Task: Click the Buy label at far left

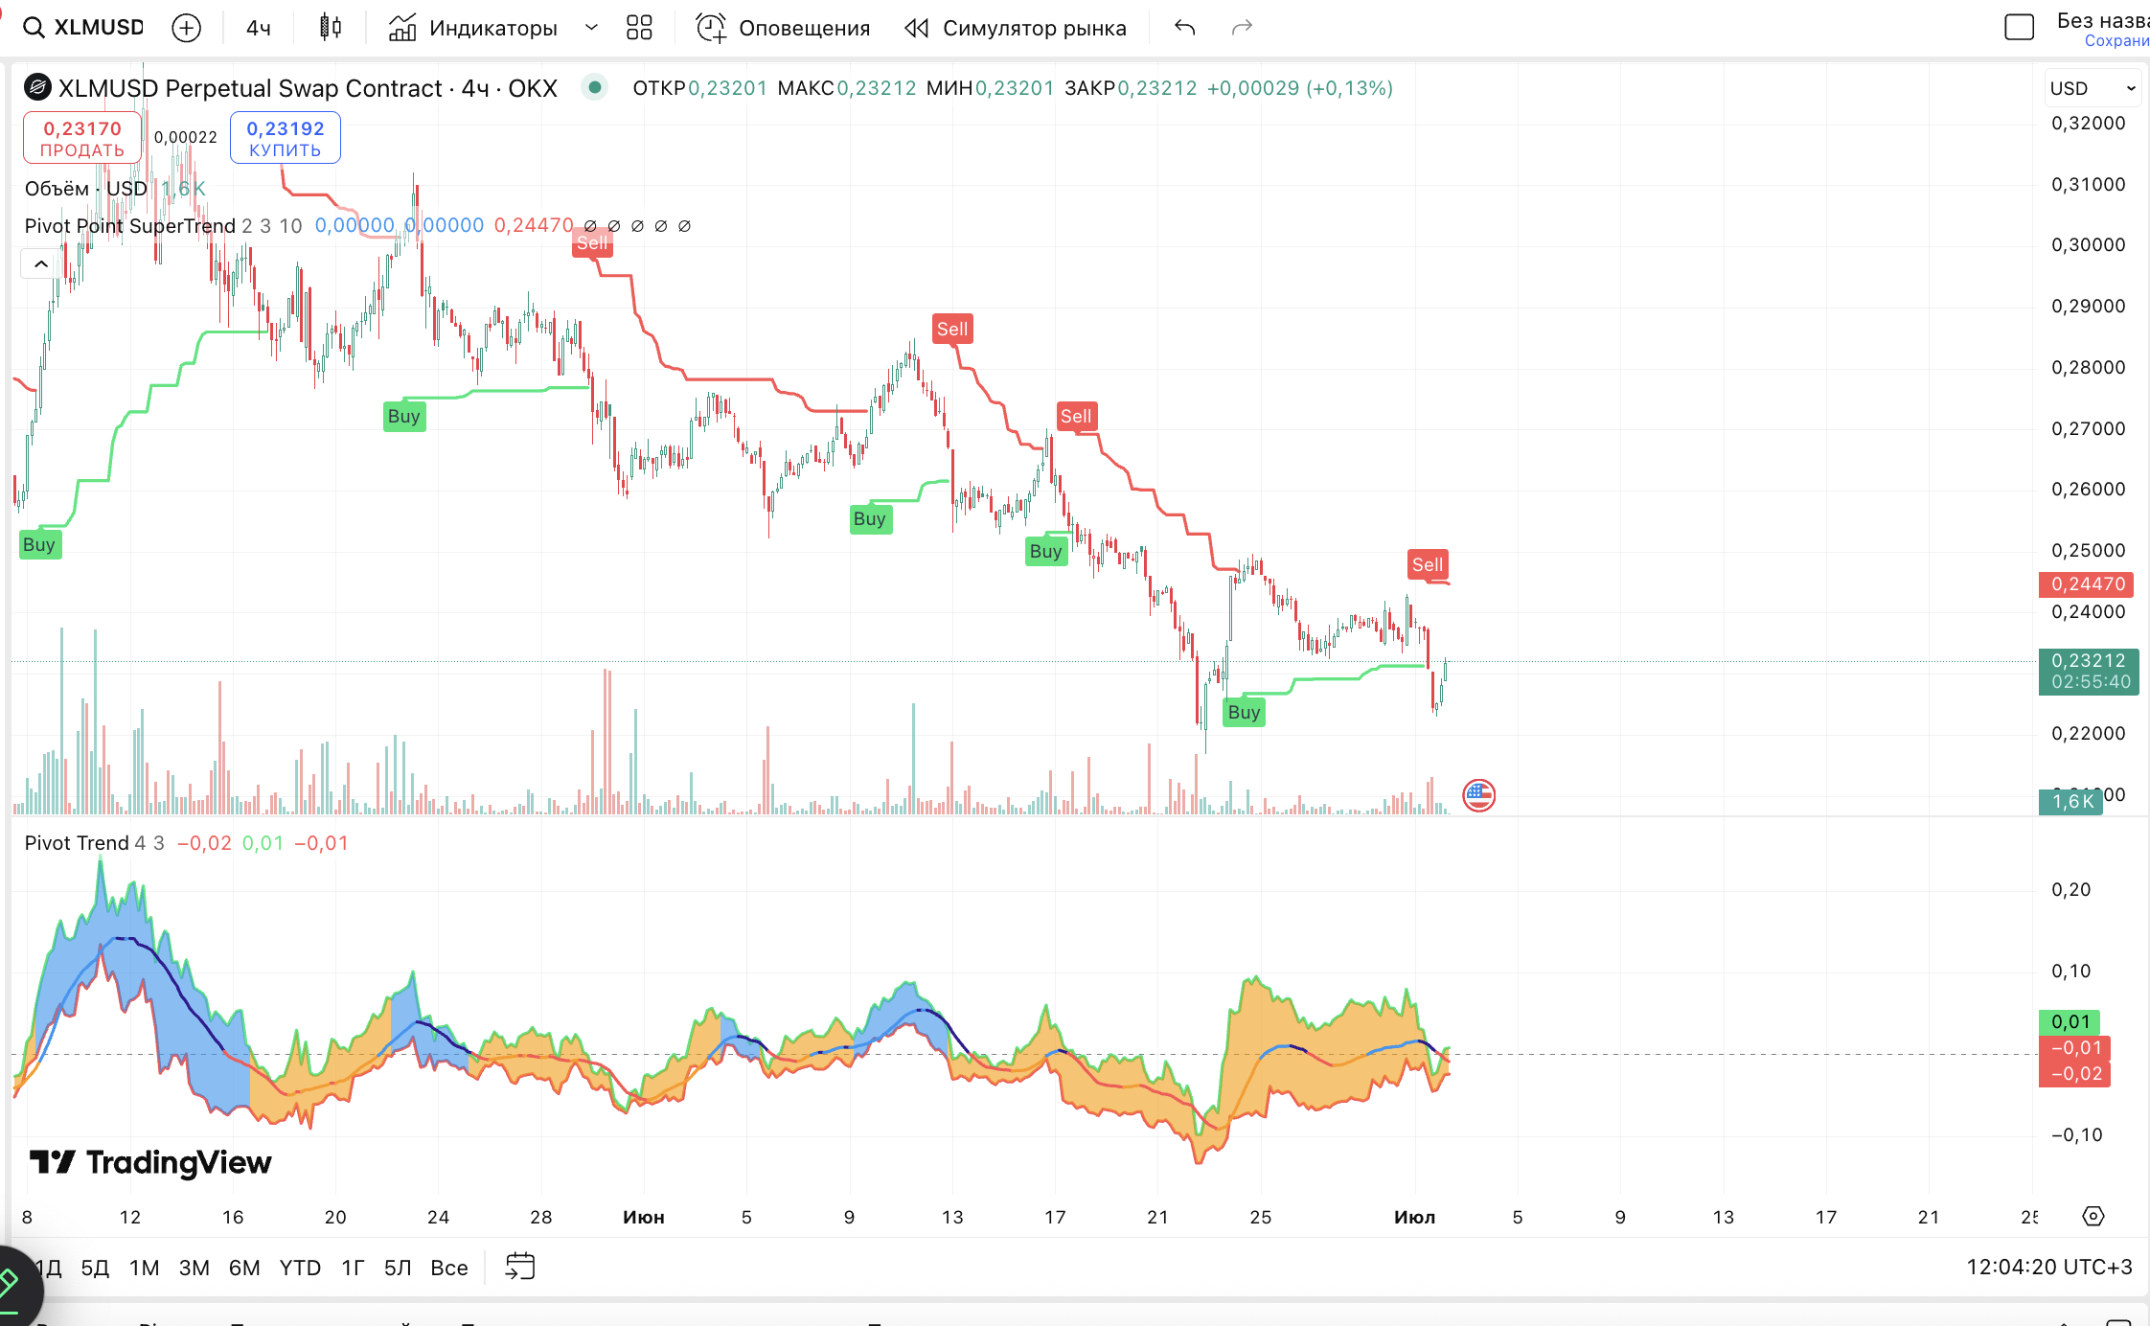Action: pyautogui.click(x=39, y=544)
